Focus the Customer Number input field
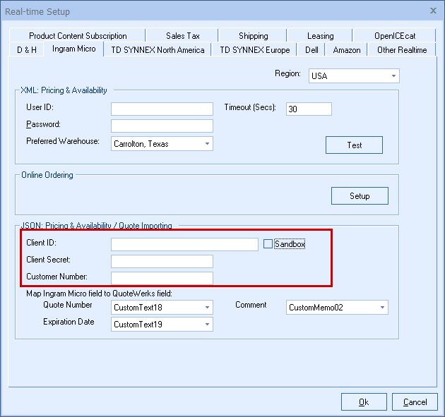Image resolution: width=445 pixels, height=417 pixels. tap(162, 279)
